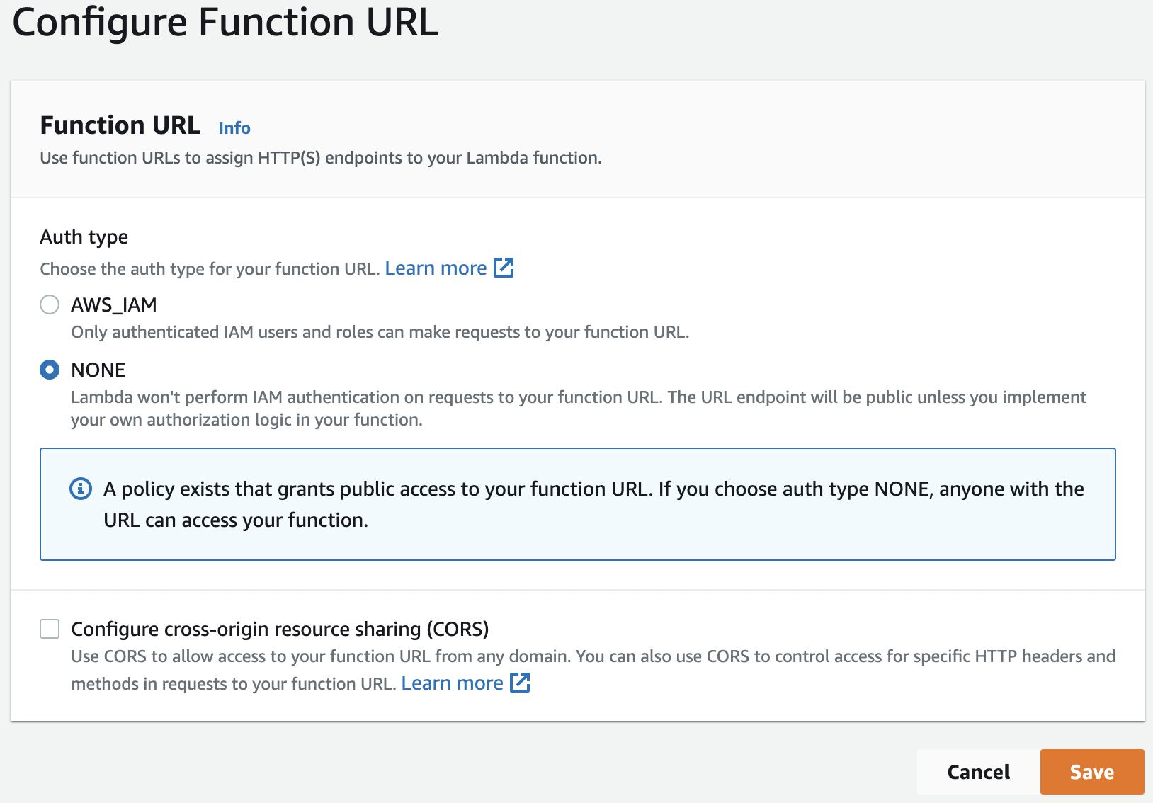Viewport: 1153px width, 803px height.
Task: Click the NONE description about IAM authentication
Action: (578, 408)
